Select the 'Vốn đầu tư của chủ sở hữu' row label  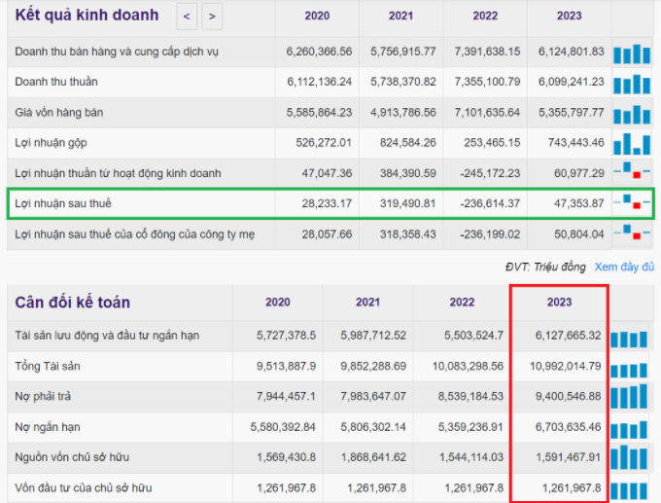pos(84,487)
